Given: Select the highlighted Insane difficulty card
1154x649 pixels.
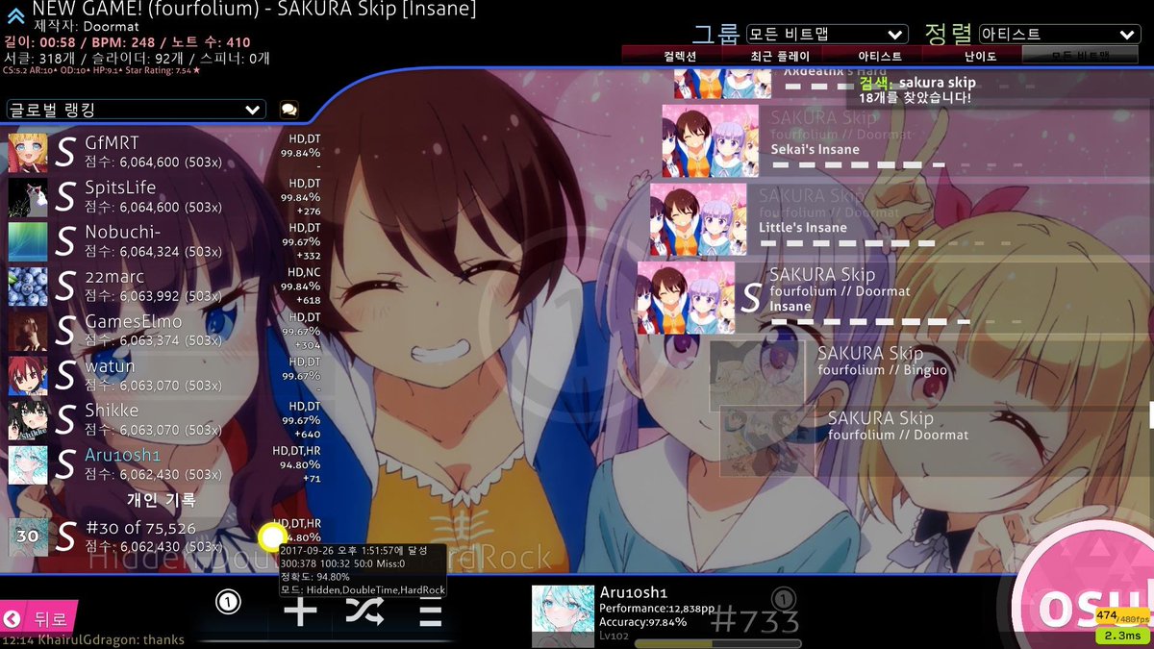Looking at the screenshot, I should pos(894,298).
